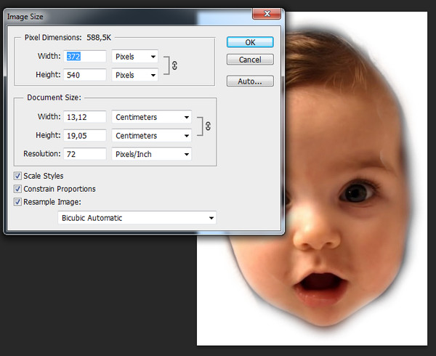
Task: Open the Pixels/Inch resolution units dropdown
Action: 152,154
